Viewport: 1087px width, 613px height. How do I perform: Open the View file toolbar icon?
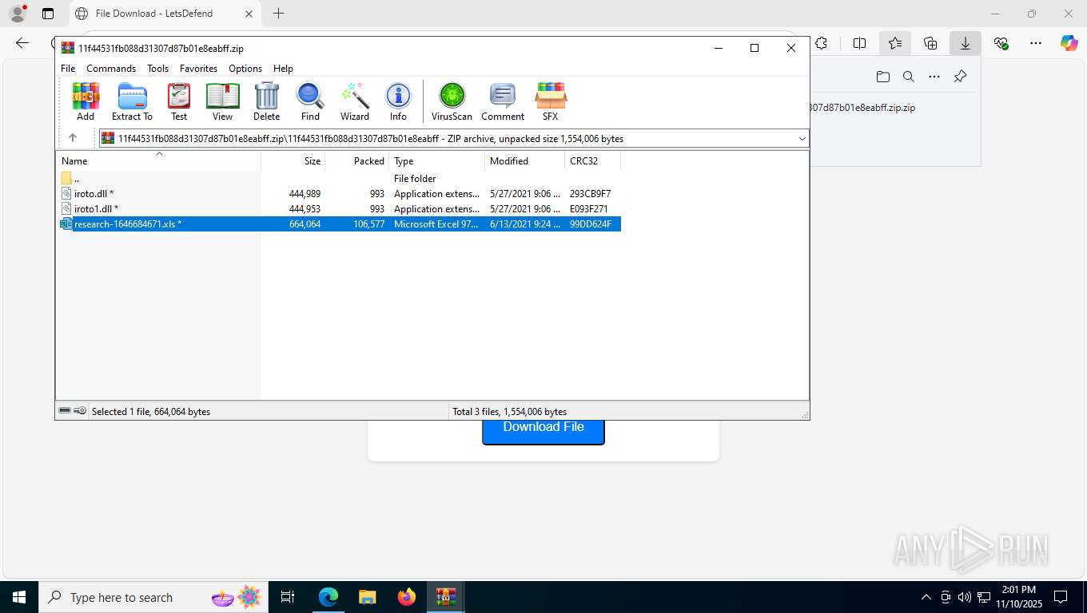(222, 101)
